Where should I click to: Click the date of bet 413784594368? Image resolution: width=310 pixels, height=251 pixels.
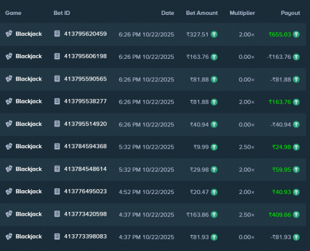tap(146, 147)
